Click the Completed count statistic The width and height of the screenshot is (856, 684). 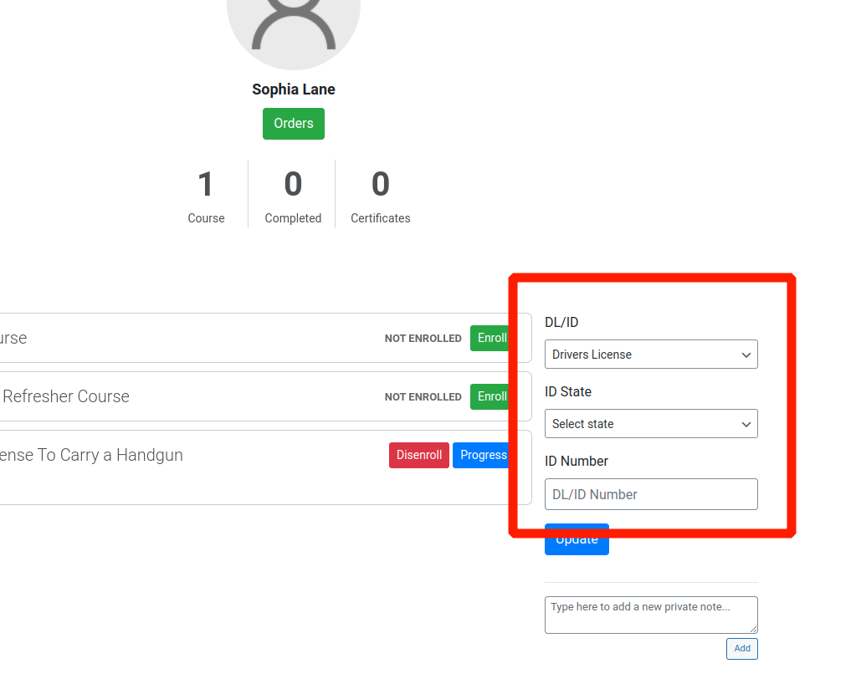293,196
